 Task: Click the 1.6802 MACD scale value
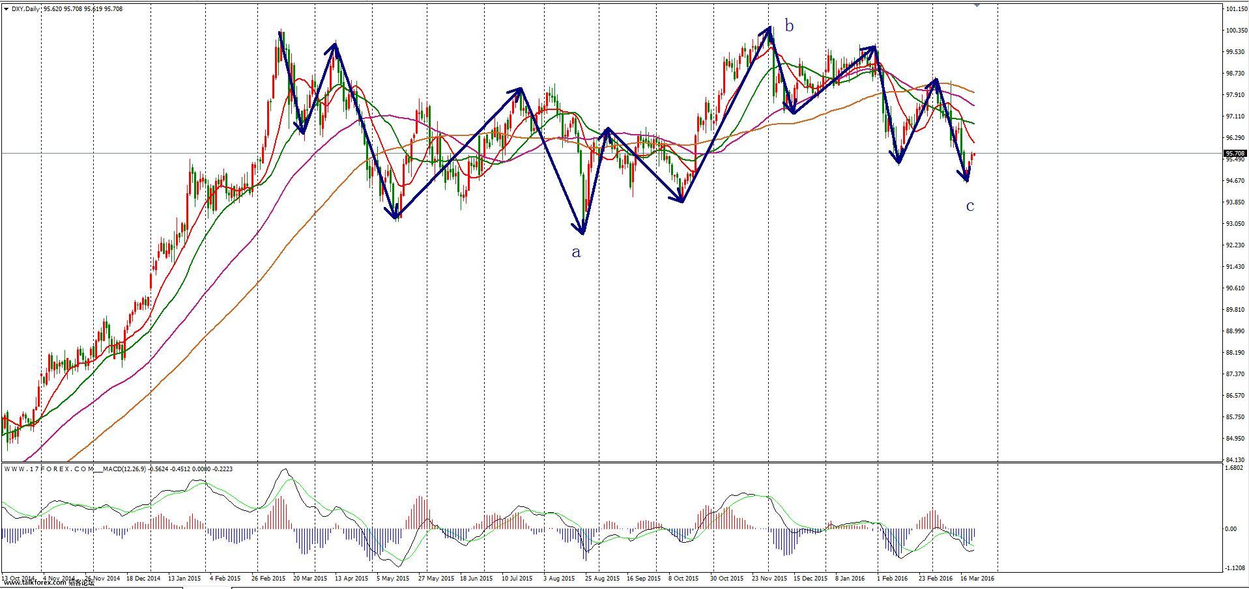tap(1235, 468)
